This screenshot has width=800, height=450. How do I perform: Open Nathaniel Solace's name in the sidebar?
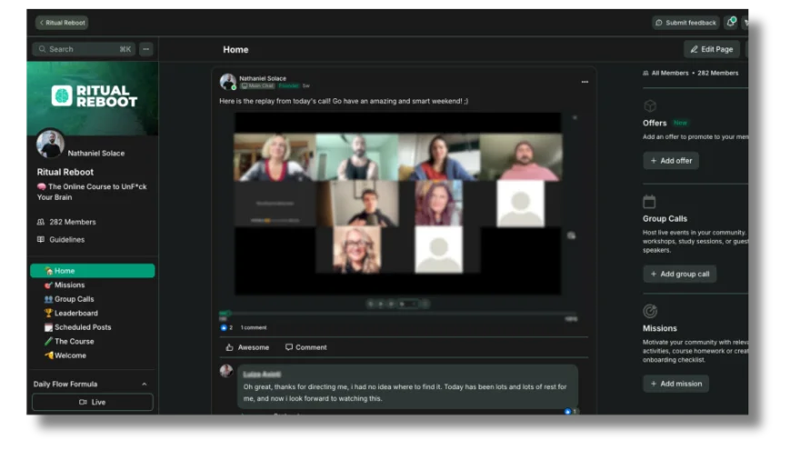[x=96, y=153]
